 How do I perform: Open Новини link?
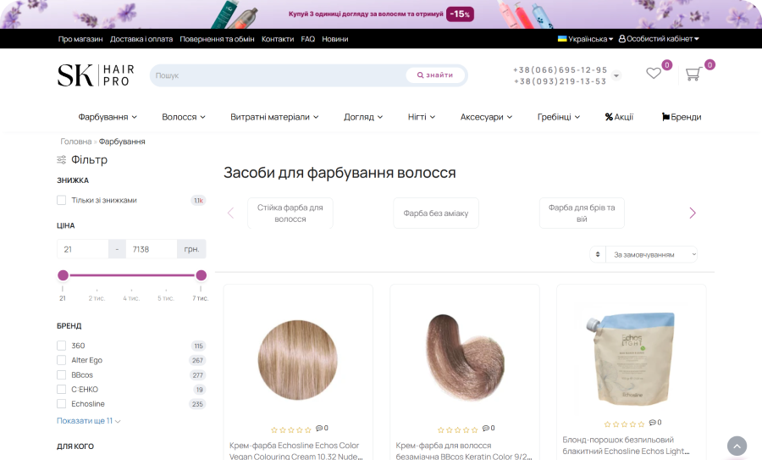(x=334, y=39)
